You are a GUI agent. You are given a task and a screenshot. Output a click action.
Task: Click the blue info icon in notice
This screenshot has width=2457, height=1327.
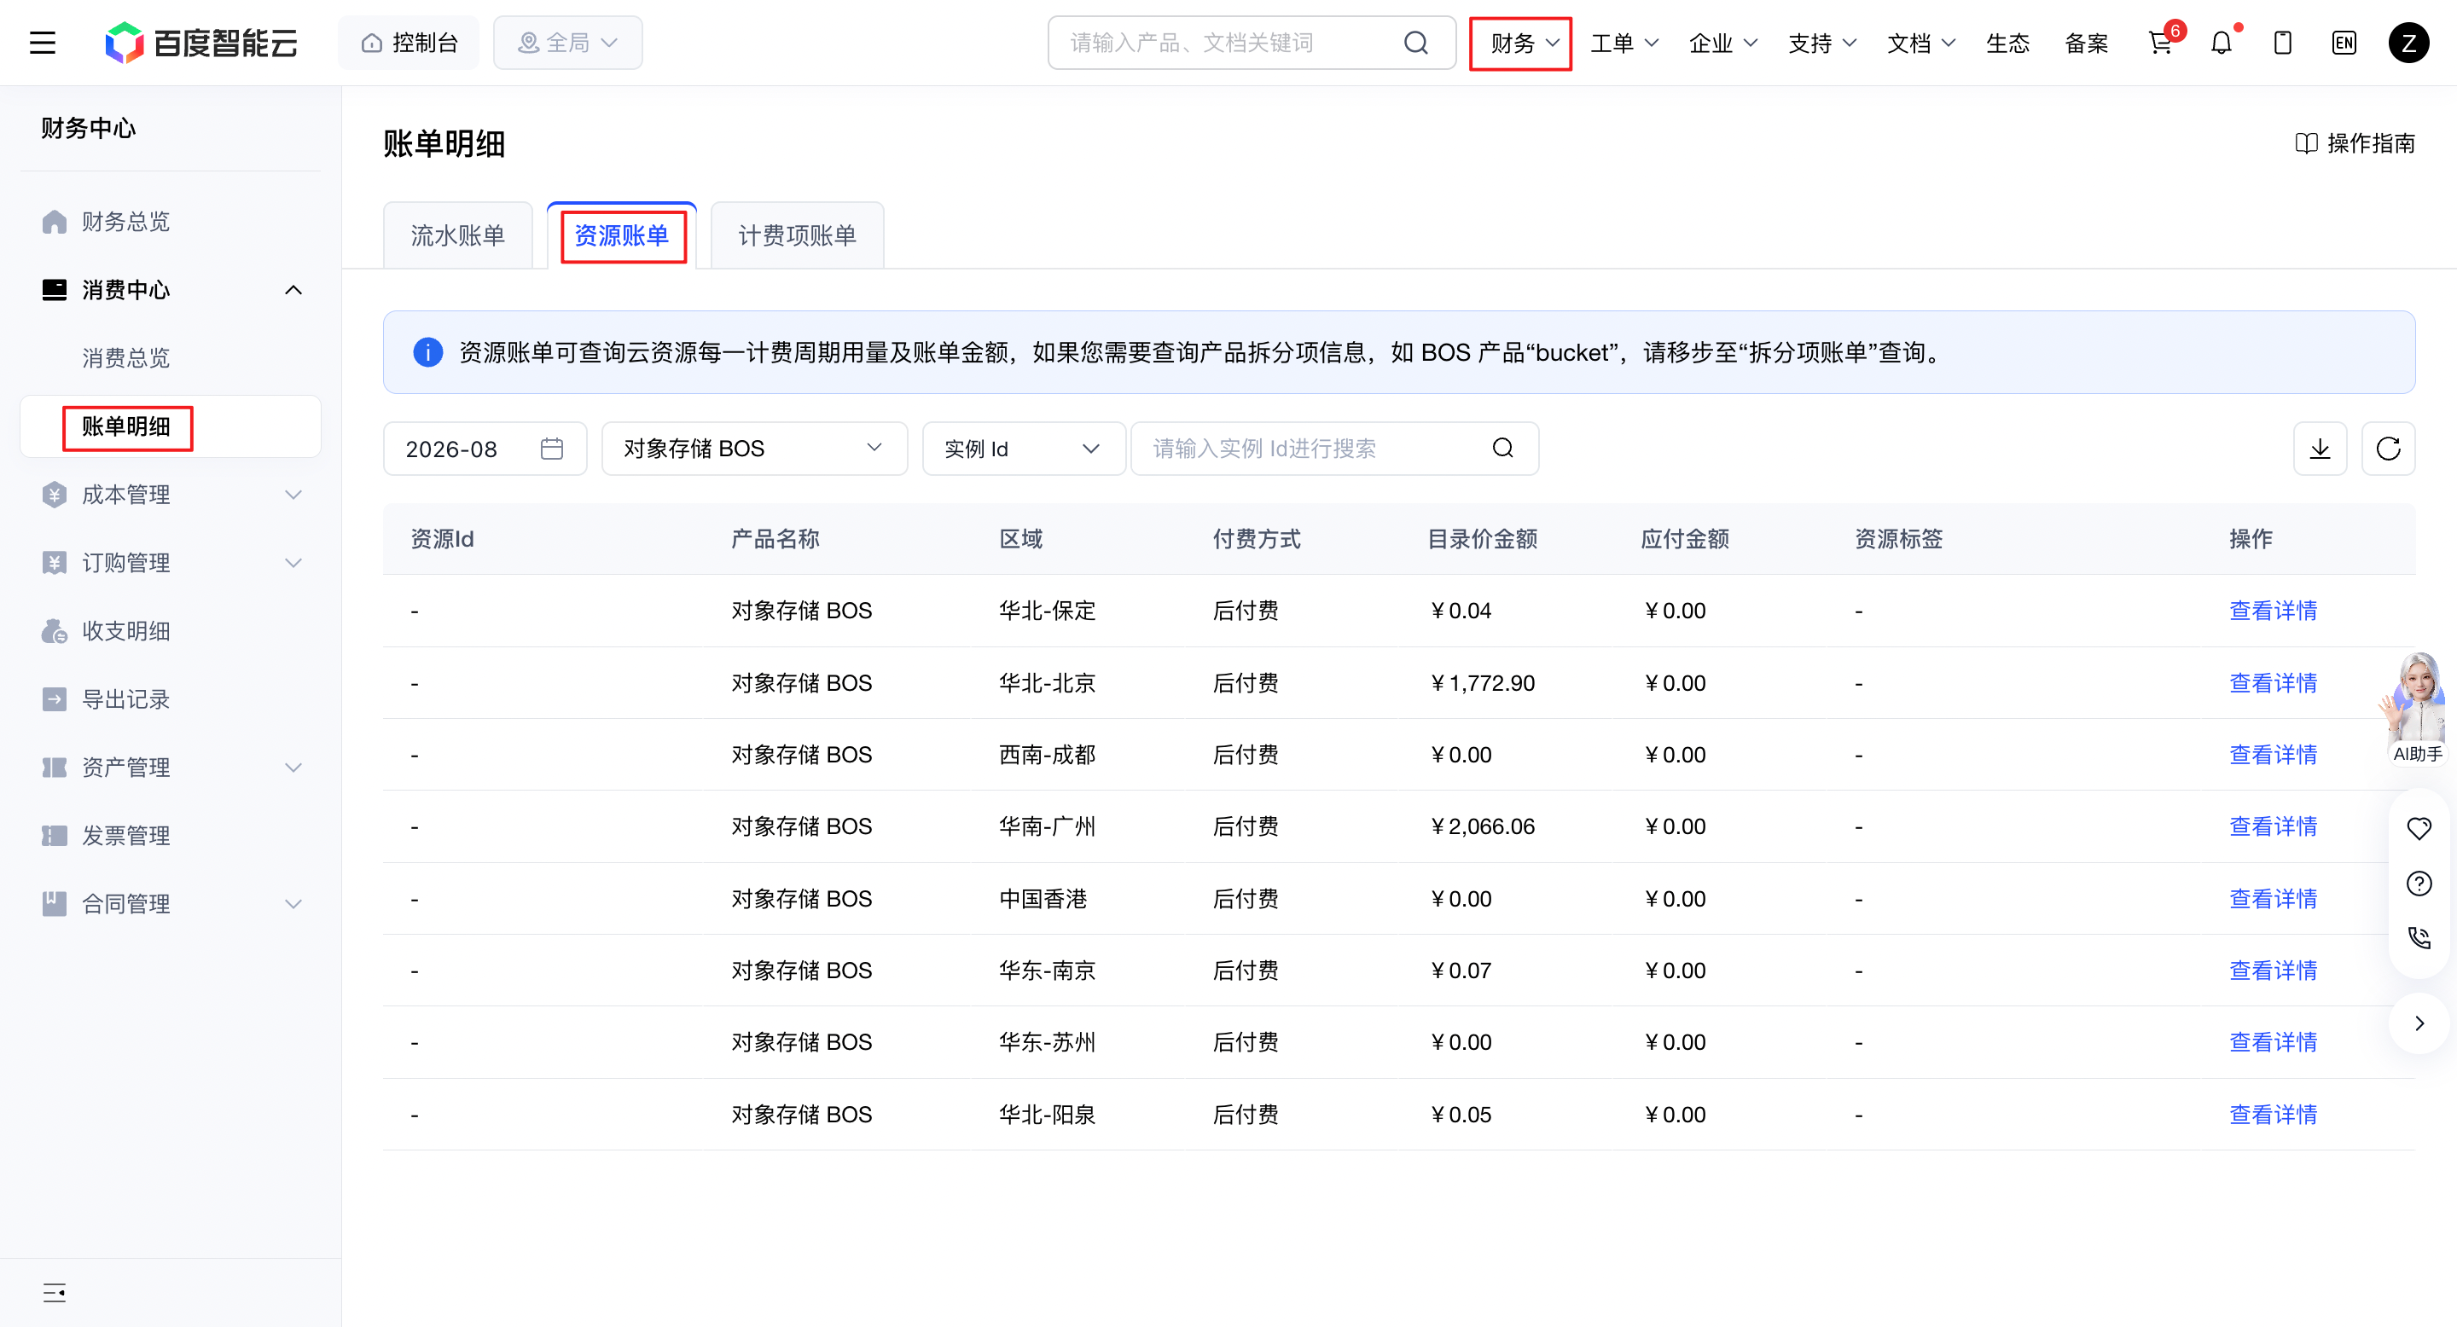point(428,353)
